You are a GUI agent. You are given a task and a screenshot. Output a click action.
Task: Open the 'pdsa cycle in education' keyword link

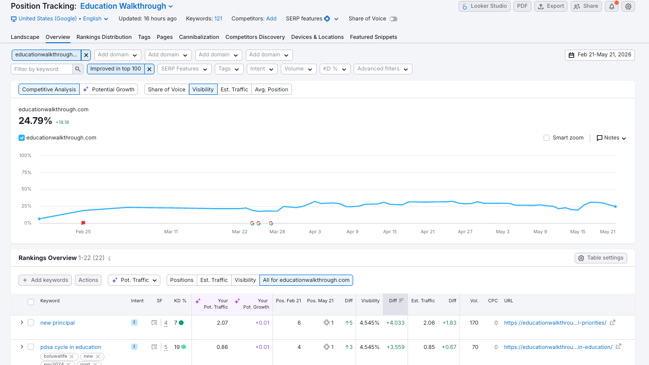point(70,347)
